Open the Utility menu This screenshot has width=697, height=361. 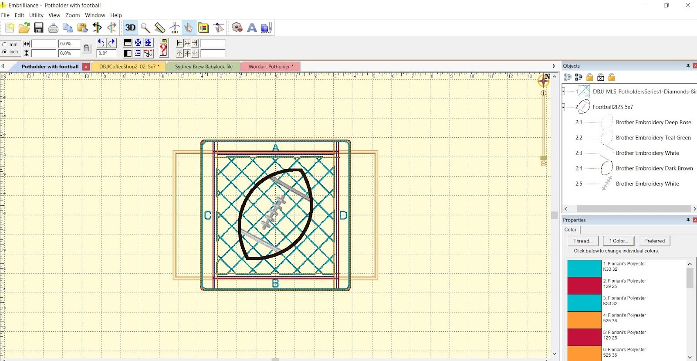(x=36, y=15)
